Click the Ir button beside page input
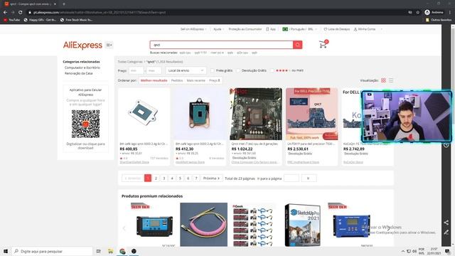The height and width of the screenshot is (256, 455). coord(309,178)
